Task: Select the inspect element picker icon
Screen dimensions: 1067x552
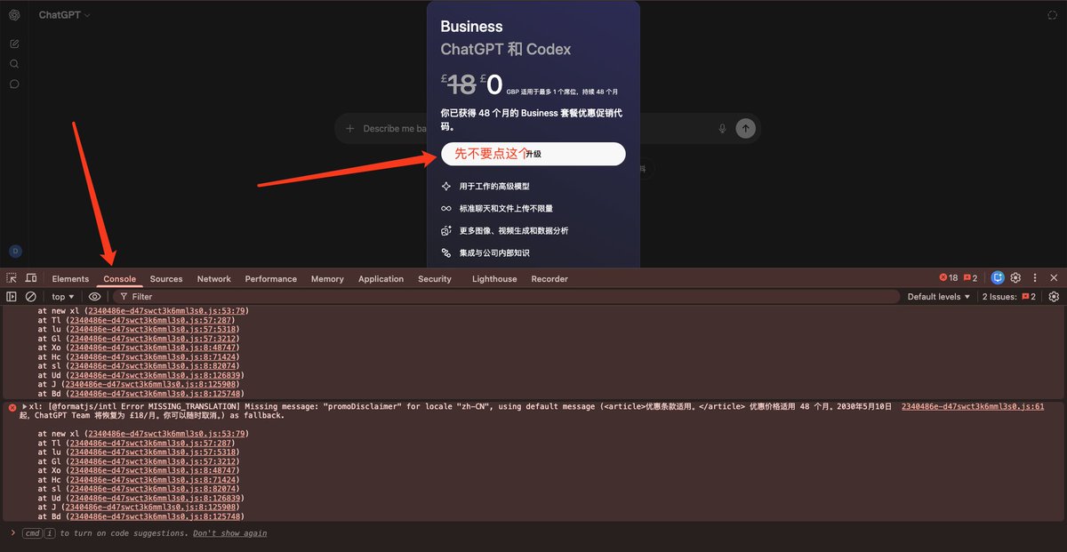Action: [x=12, y=278]
